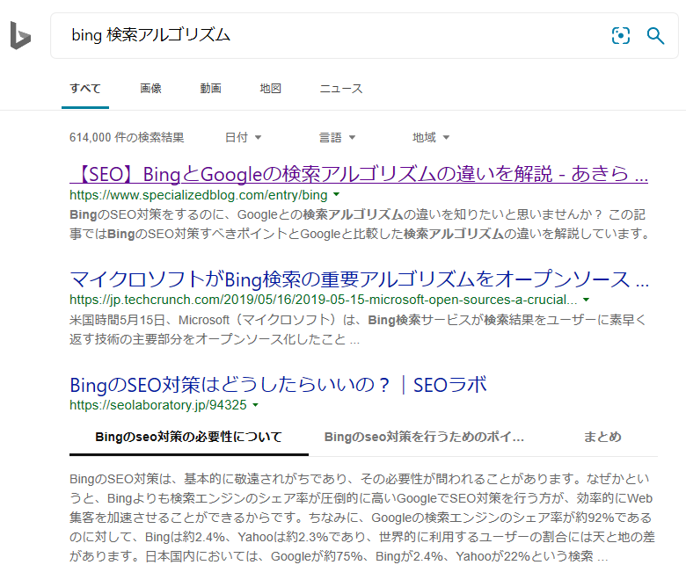This screenshot has height=565, width=686.
Task: Open visual search camera icon
Action: 620,35
